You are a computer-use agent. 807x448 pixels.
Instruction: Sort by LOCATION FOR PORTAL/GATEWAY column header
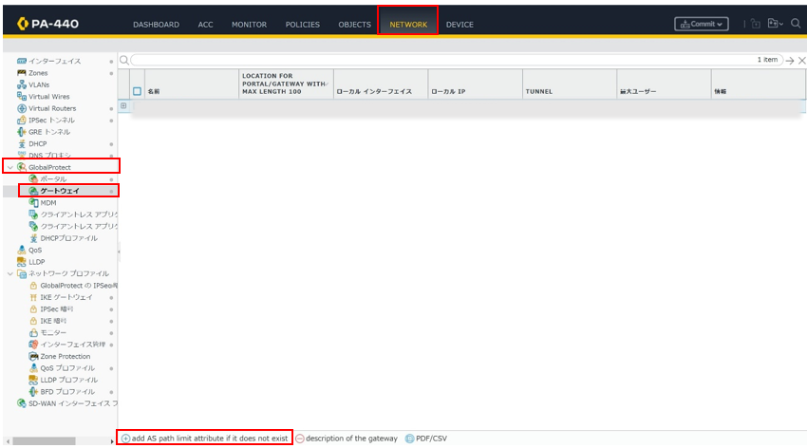pos(286,84)
